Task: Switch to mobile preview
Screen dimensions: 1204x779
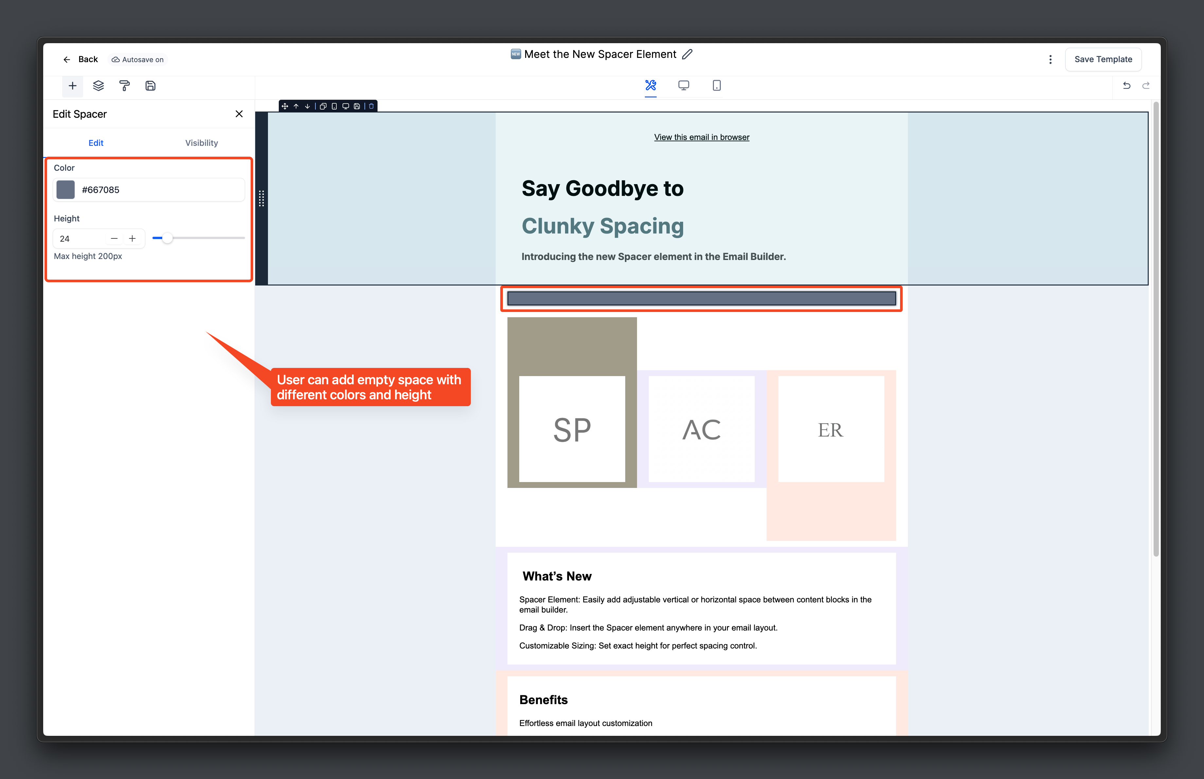Action: [716, 85]
